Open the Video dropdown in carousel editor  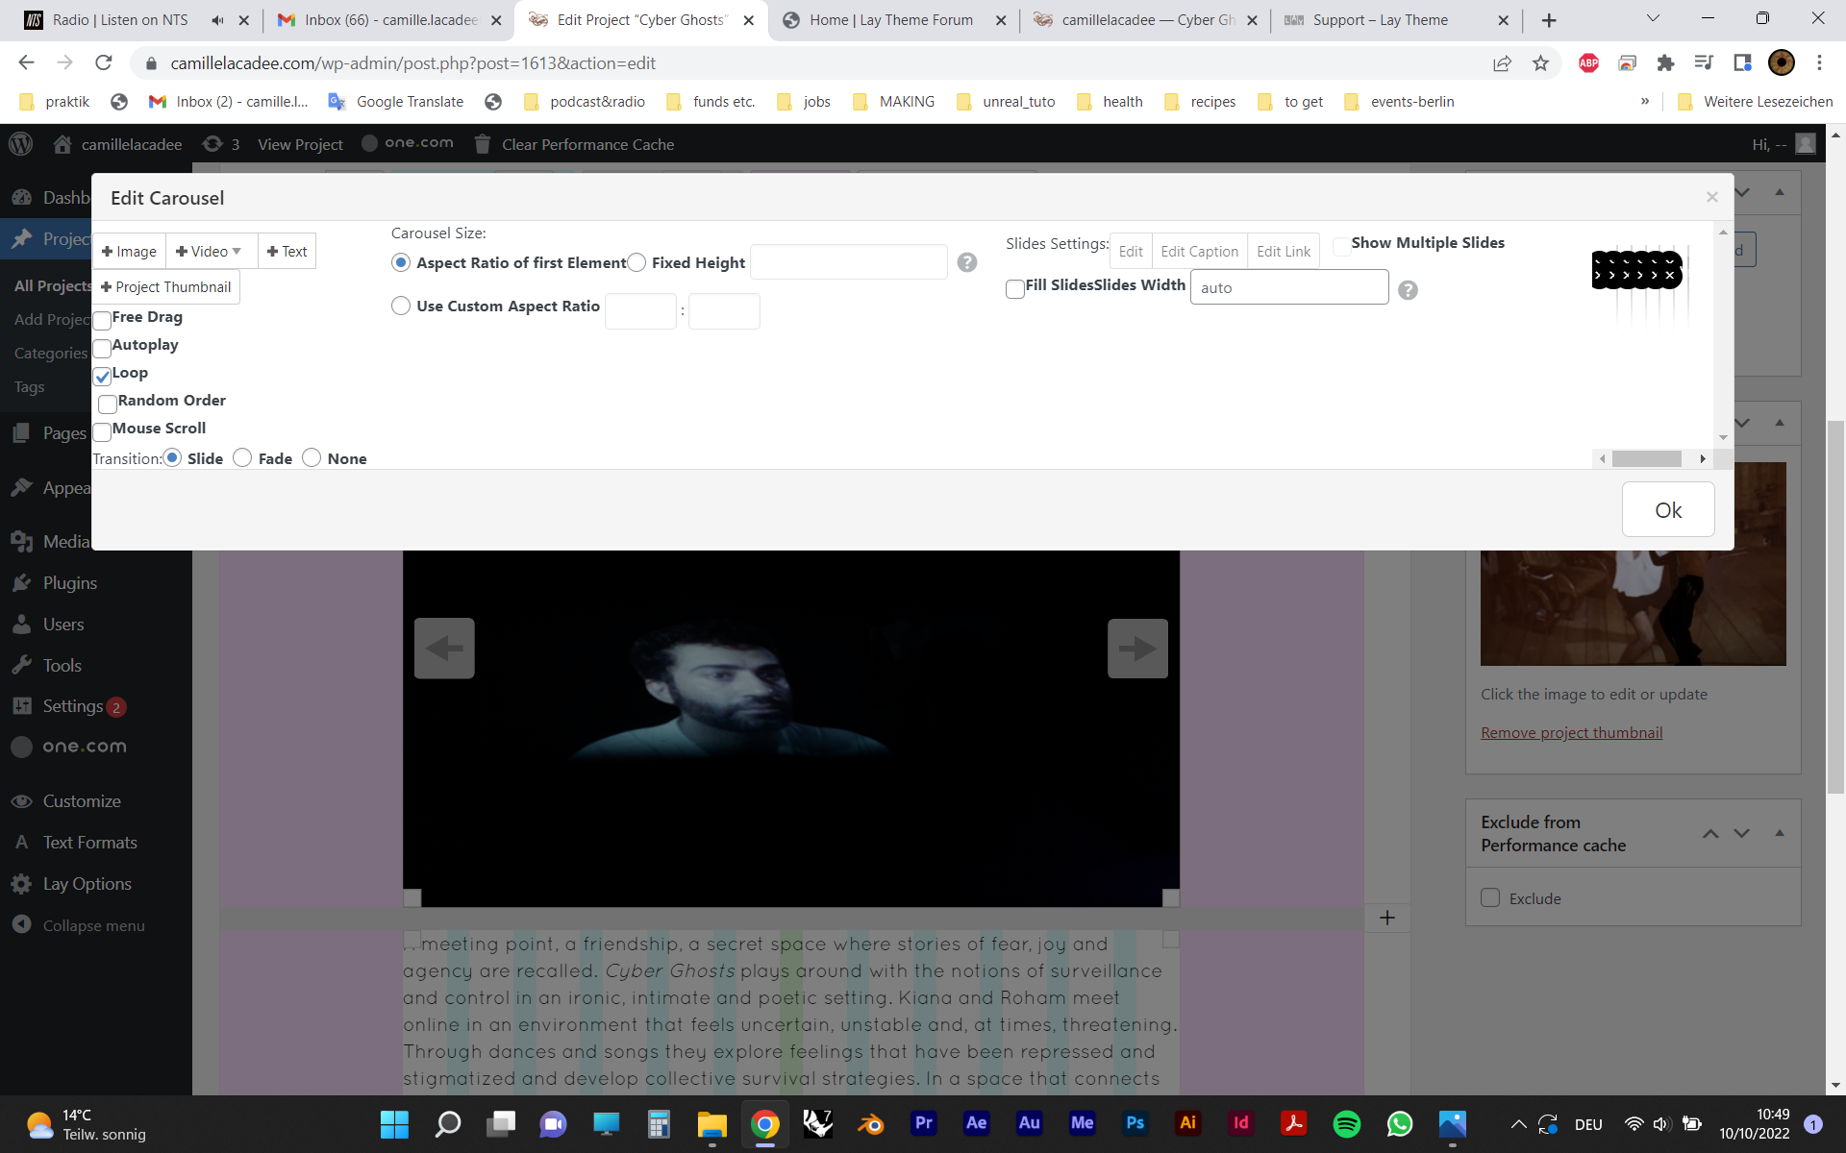[x=211, y=252]
